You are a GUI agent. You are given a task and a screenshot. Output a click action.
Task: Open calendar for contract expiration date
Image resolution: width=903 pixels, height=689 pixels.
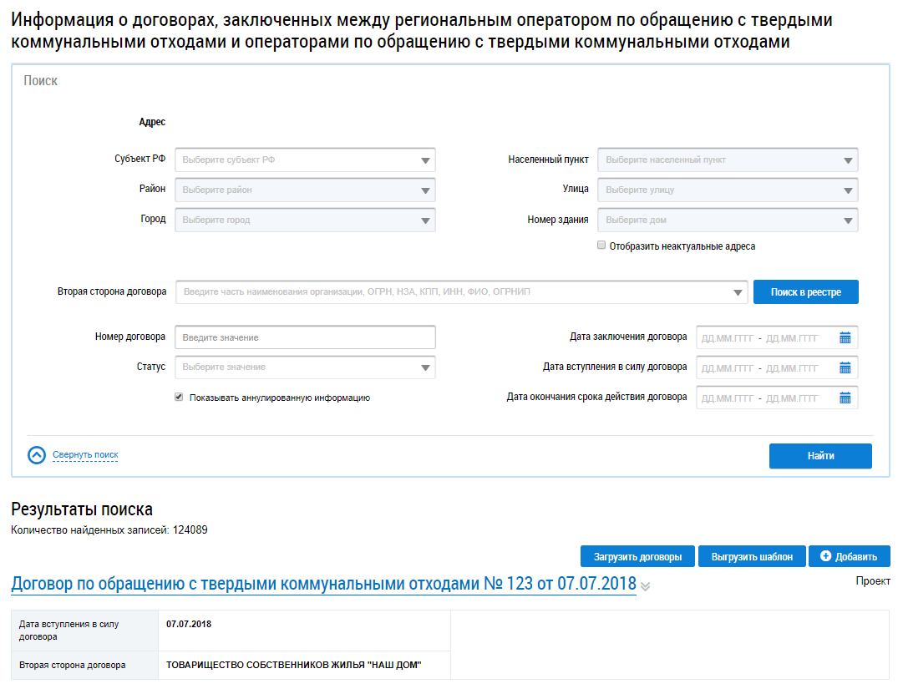845,398
